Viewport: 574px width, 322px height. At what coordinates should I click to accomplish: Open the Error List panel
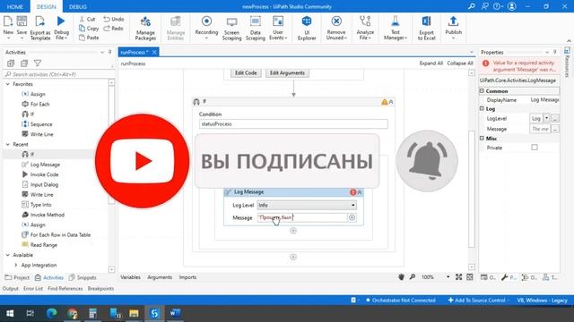pyautogui.click(x=33, y=288)
